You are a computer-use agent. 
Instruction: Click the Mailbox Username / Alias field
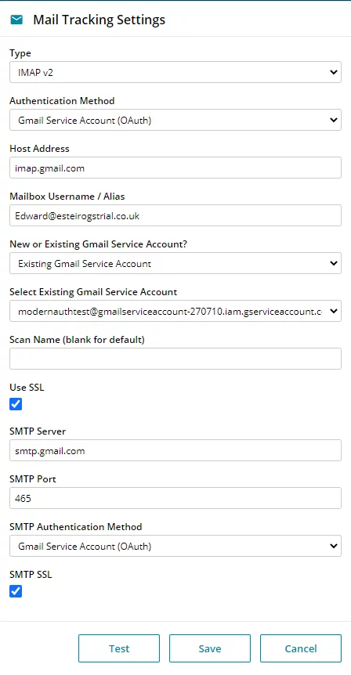pos(175,215)
